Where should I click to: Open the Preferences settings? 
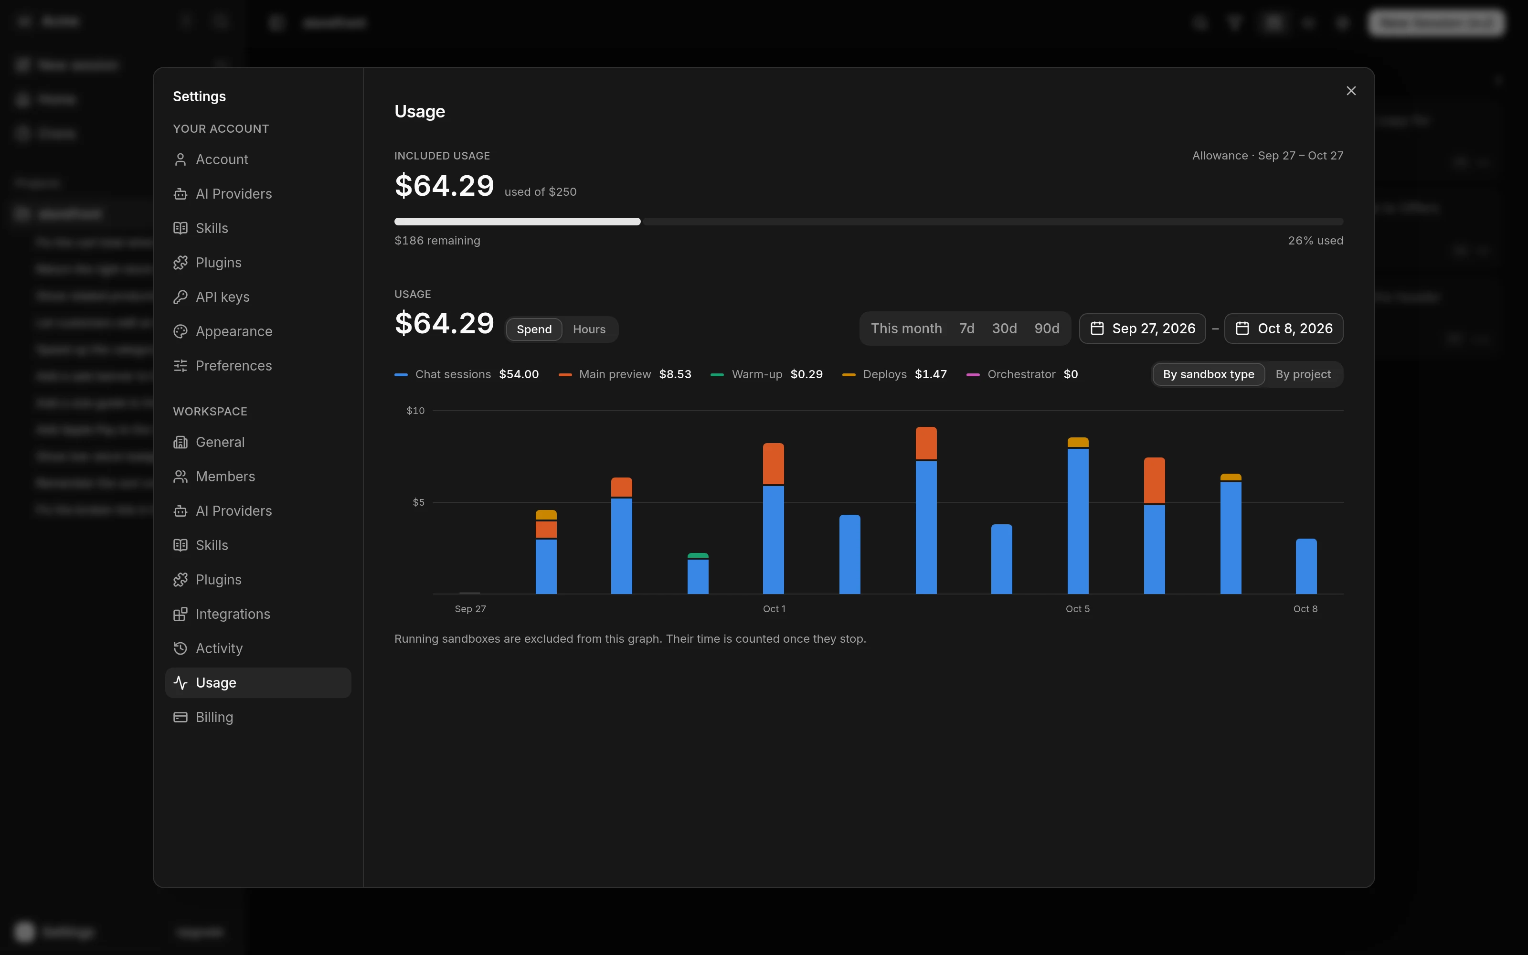coord(258,366)
